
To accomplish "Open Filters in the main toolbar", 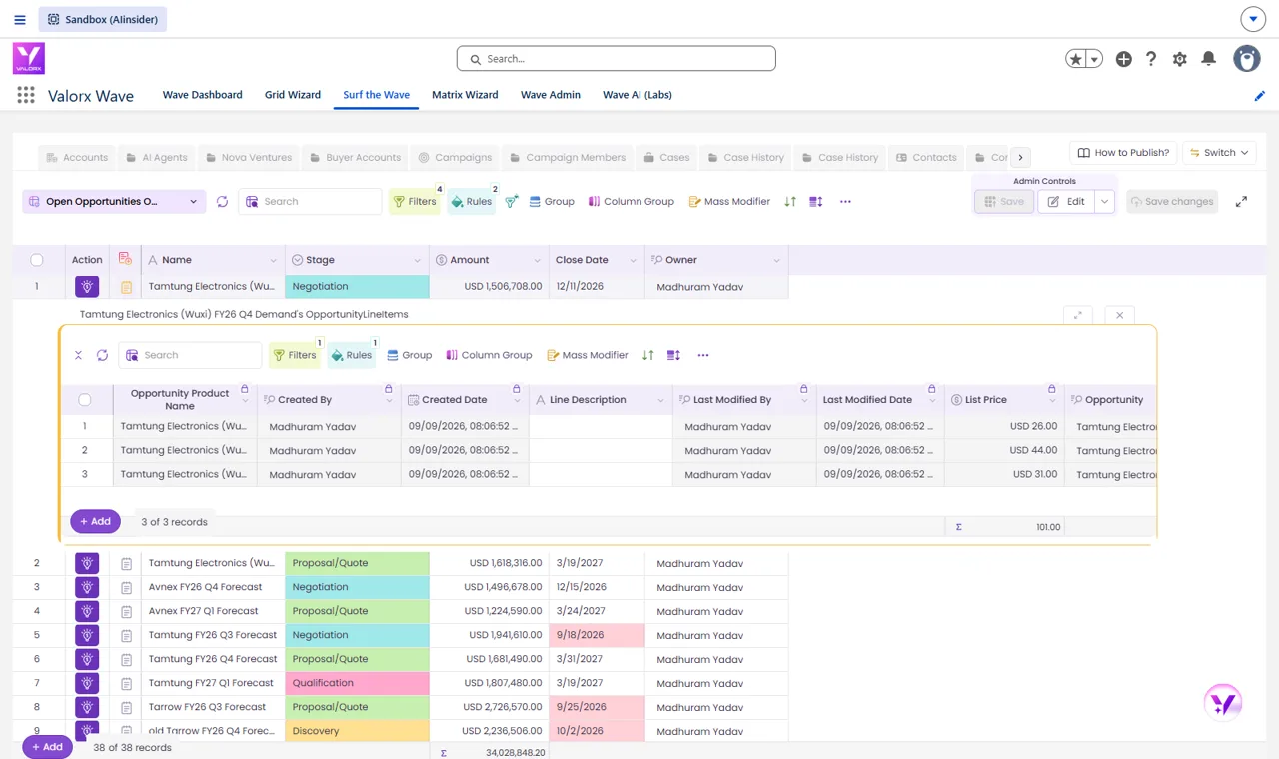I will click(414, 202).
